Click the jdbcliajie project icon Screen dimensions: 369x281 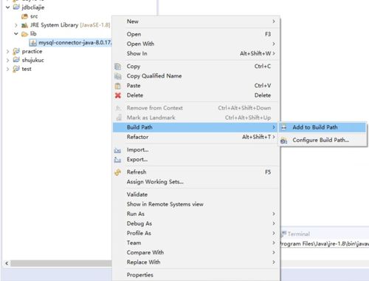[16, 7]
